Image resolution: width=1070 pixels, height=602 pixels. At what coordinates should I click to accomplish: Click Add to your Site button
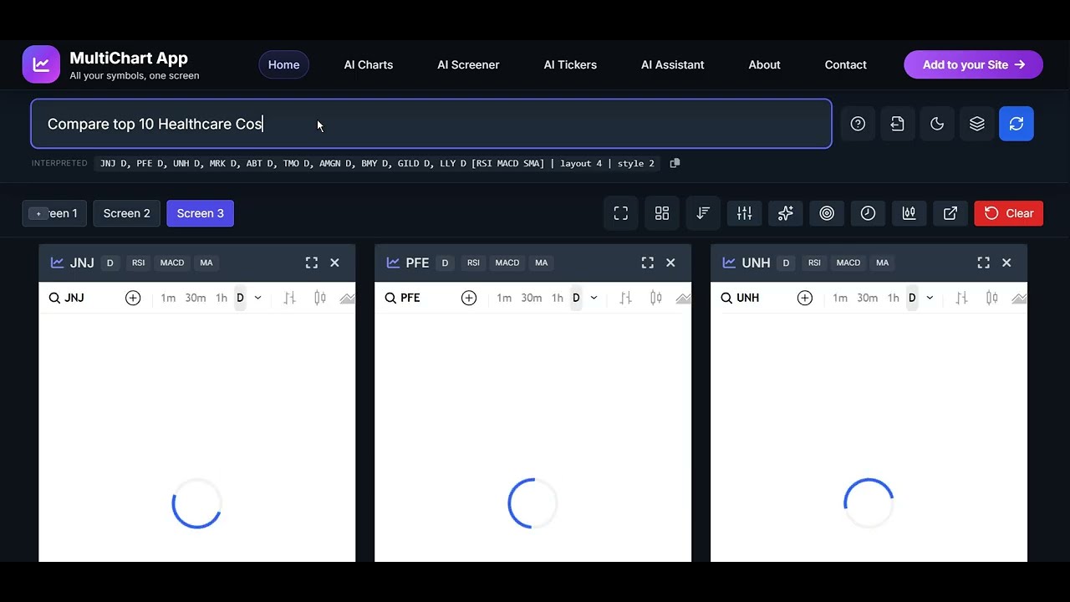point(973,64)
